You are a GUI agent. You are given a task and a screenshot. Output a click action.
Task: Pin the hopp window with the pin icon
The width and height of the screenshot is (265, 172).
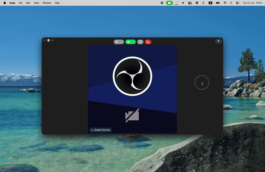pyautogui.click(x=218, y=41)
